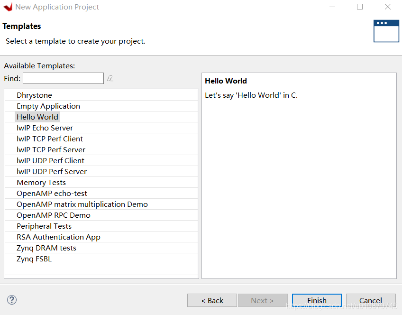Click into the Find text field
Viewport: 402px width, 315px height.
click(x=63, y=78)
